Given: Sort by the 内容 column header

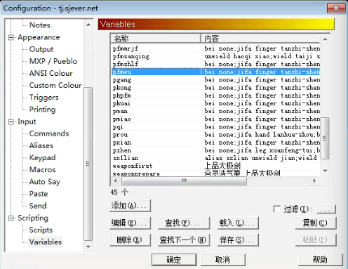Looking at the screenshot, I should pos(260,39).
